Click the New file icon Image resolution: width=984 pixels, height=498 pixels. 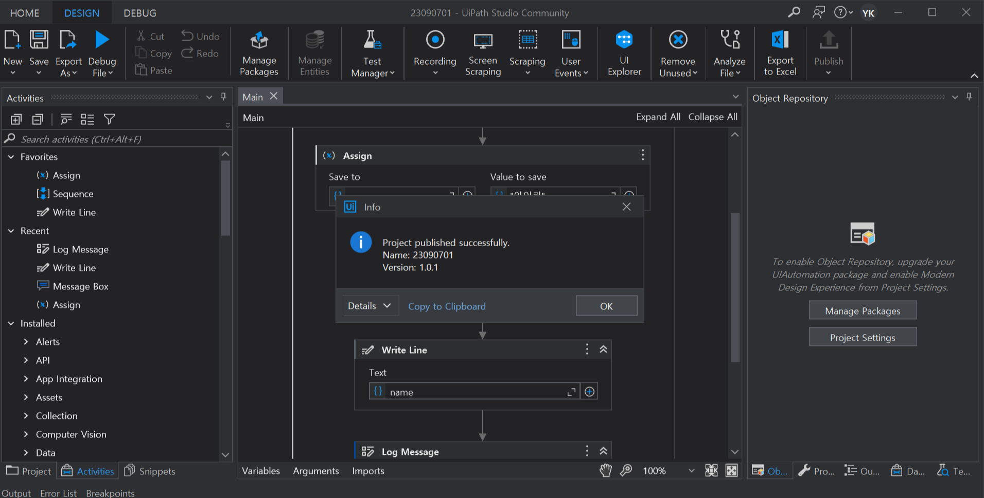[12, 40]
